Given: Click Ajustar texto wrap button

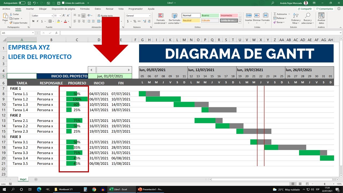Looking at the screenshot, I should tap(105, 16).
